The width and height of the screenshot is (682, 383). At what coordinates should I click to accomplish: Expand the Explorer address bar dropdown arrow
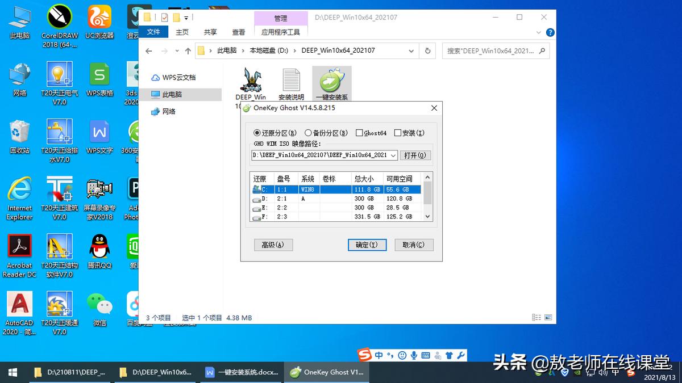click(x=411, y=50)
